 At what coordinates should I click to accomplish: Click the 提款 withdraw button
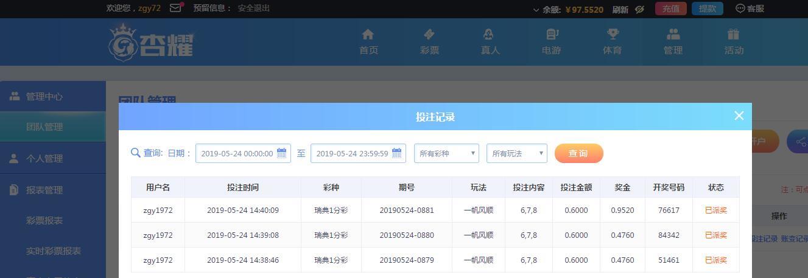coord(708,9)
